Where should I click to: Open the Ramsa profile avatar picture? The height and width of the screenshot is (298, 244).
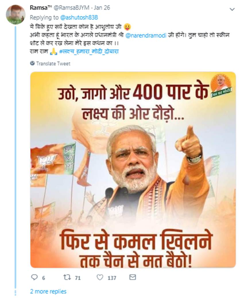16,15
